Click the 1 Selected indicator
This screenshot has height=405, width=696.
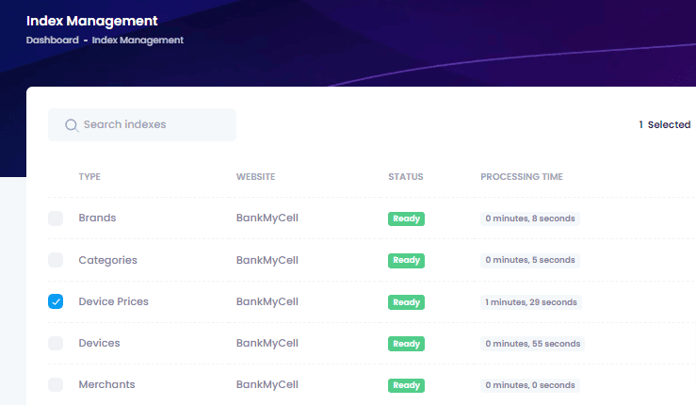[x=665, y=124]
